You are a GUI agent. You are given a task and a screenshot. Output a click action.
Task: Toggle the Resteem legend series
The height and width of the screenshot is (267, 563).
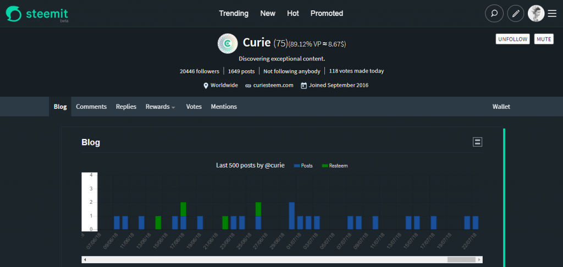[x=335, y=166]
